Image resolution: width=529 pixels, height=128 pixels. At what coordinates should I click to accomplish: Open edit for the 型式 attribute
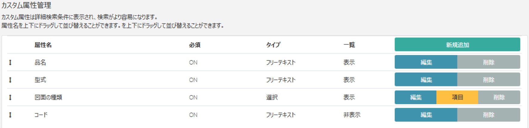(426, 80)
